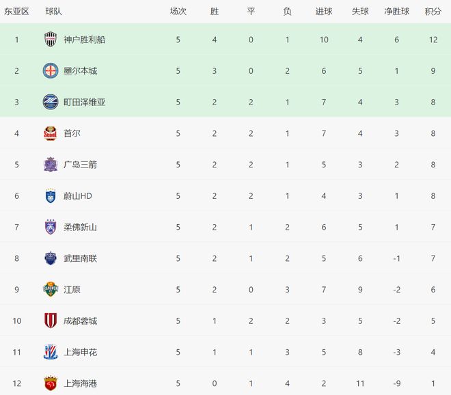Viewport: 451px width, 395px height.
Task: Click the Melbourne City club badge
Action: click(x=51, y=71)
